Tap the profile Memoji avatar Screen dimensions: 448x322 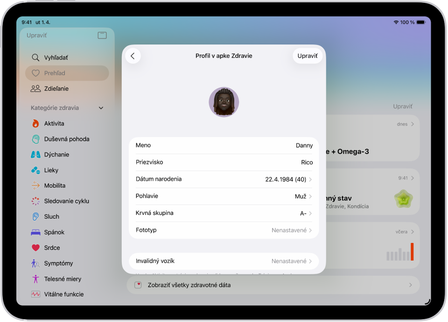point(224,102)
